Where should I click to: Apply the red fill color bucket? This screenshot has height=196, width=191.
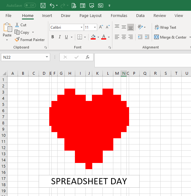93,37
